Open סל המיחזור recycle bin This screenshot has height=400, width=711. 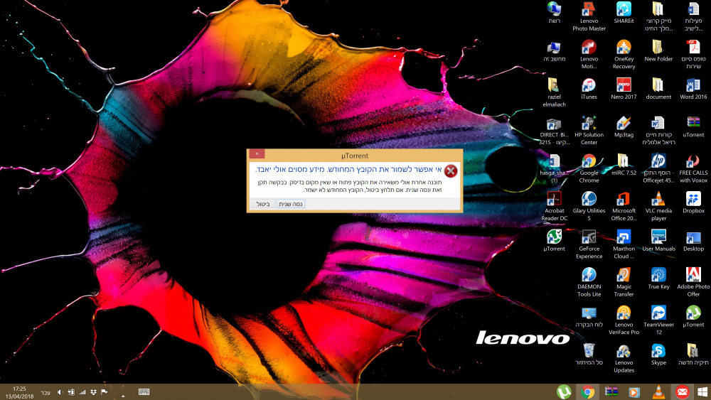click(x=589, y=355)
